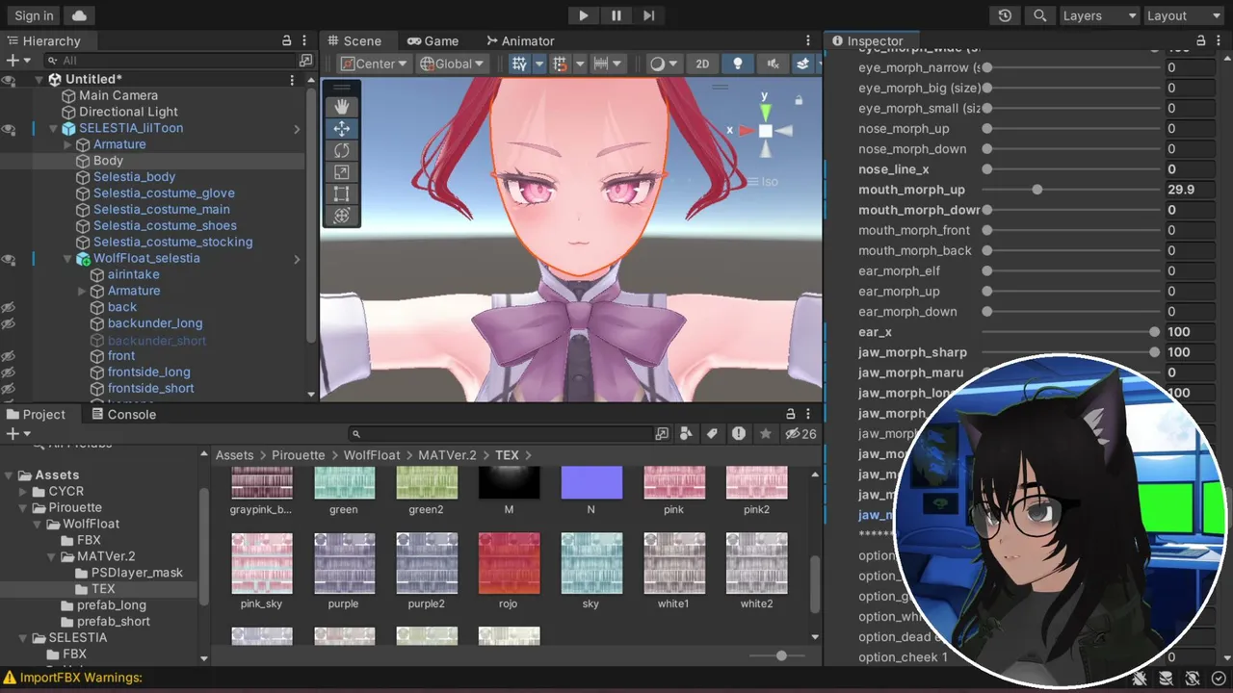Screen dimensions: 1233x693
Task: Select the 'rojo' texture thumbnail
Action: (509, 563)
